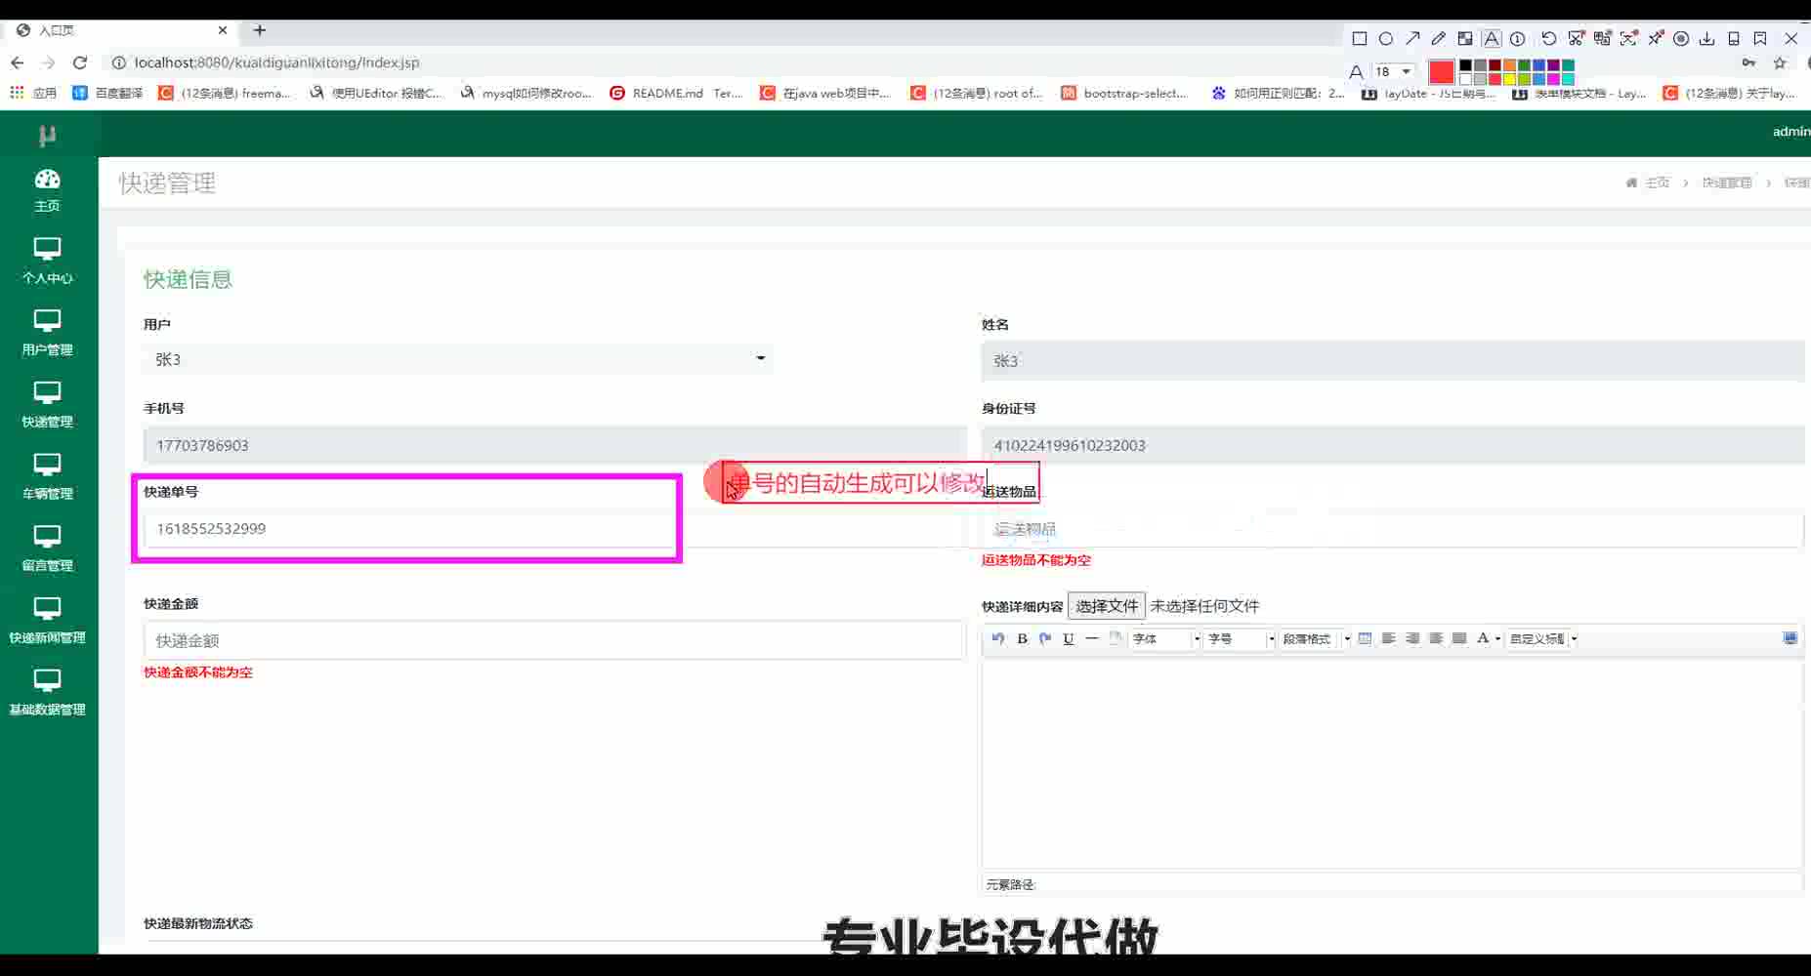
Task: Insert table in the editor toolbar
Action: point(1366,639)
